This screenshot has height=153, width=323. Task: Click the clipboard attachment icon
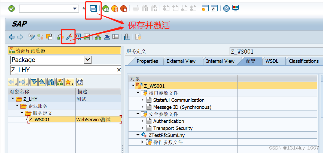[x=127, y=37]
